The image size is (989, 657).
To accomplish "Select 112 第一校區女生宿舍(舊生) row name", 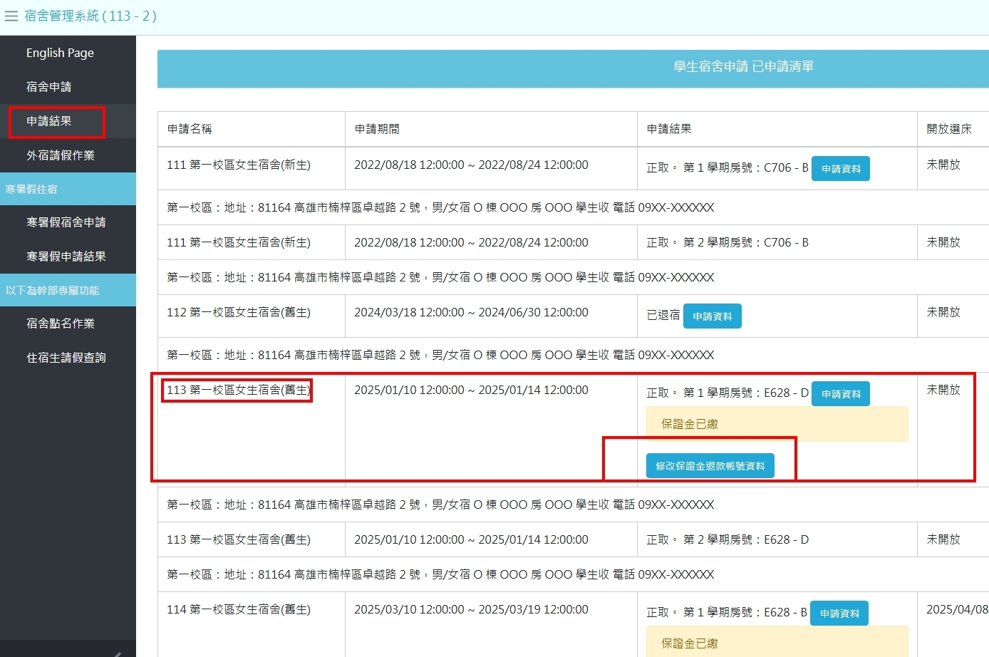I will pyautogui.click(x=239, y=312).
